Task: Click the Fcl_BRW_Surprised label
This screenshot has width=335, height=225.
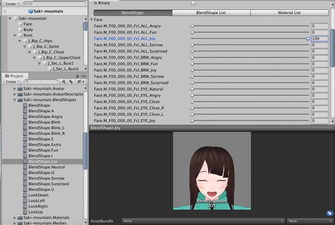Action: (x=131, y=83)
